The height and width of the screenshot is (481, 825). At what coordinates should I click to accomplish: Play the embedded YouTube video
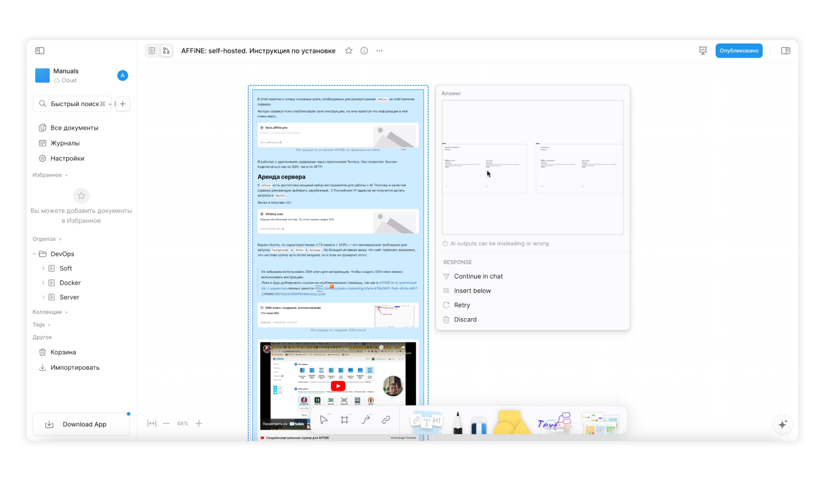coord(338,386)
